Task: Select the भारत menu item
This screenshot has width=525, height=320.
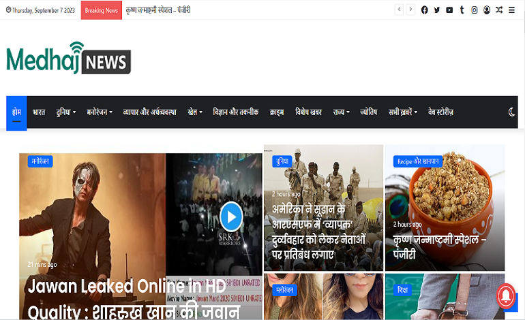Action: click(x=39, y=112)
